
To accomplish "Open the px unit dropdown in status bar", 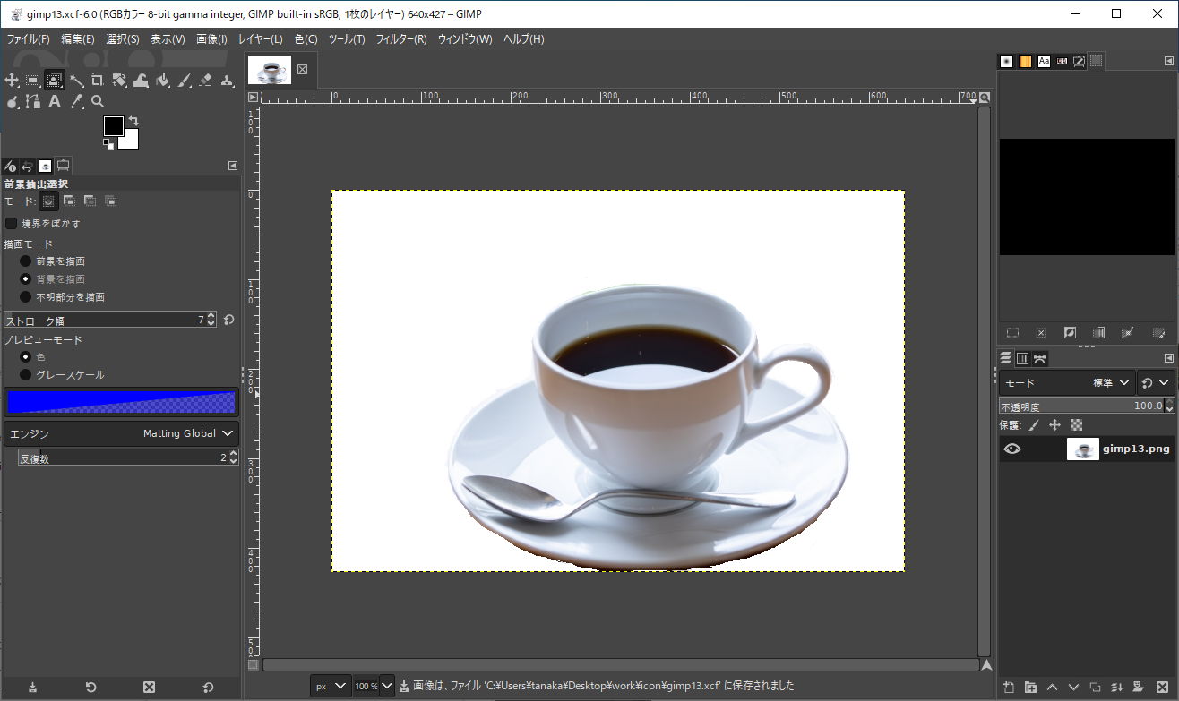I will [331, 686].
